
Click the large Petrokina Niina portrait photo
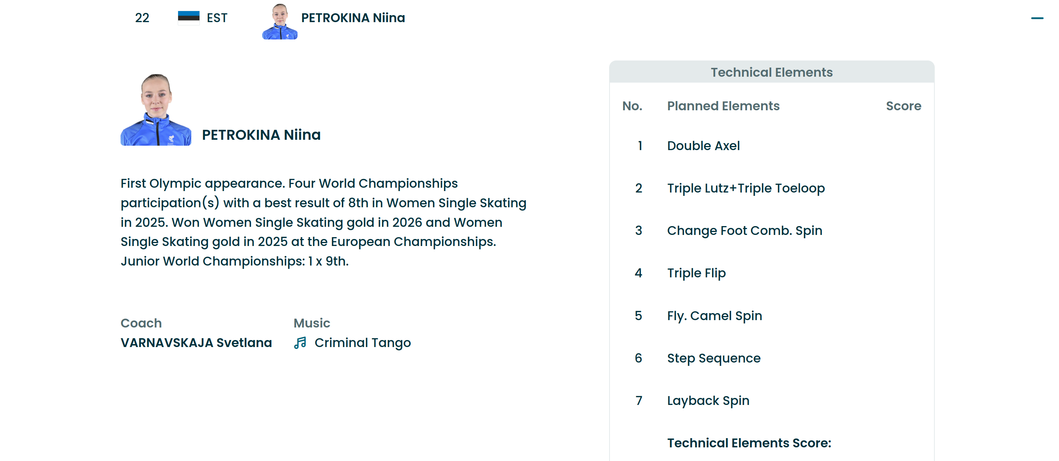click(x=156, y=110)
